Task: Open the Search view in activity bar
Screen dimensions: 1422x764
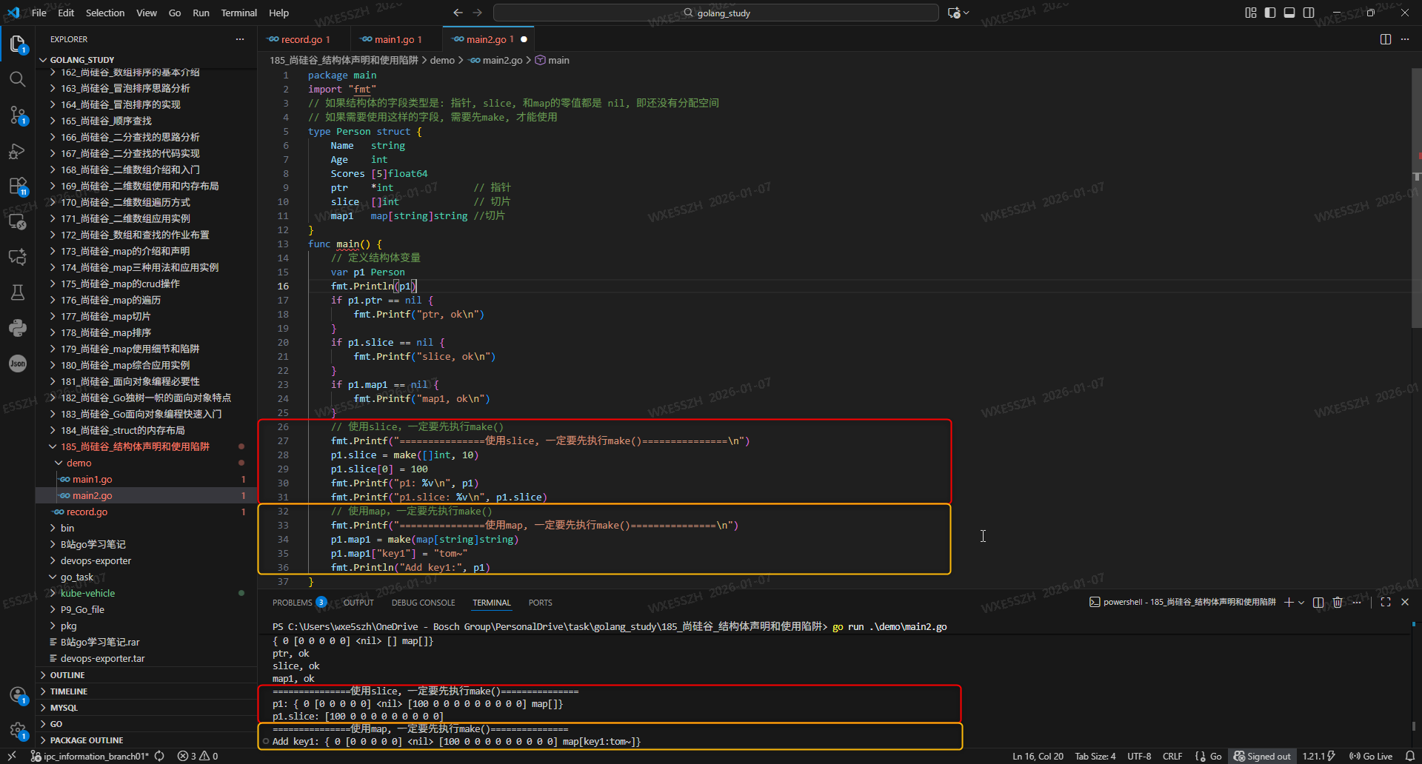Action: (x=18, y=79)
